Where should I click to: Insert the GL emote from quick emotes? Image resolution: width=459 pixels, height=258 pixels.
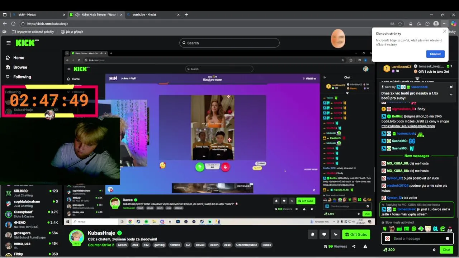[x=435, y=229]
